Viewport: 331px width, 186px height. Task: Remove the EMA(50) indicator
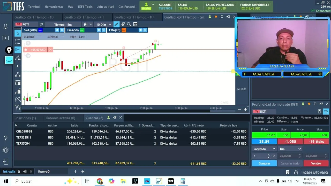(x=103, y=30)
